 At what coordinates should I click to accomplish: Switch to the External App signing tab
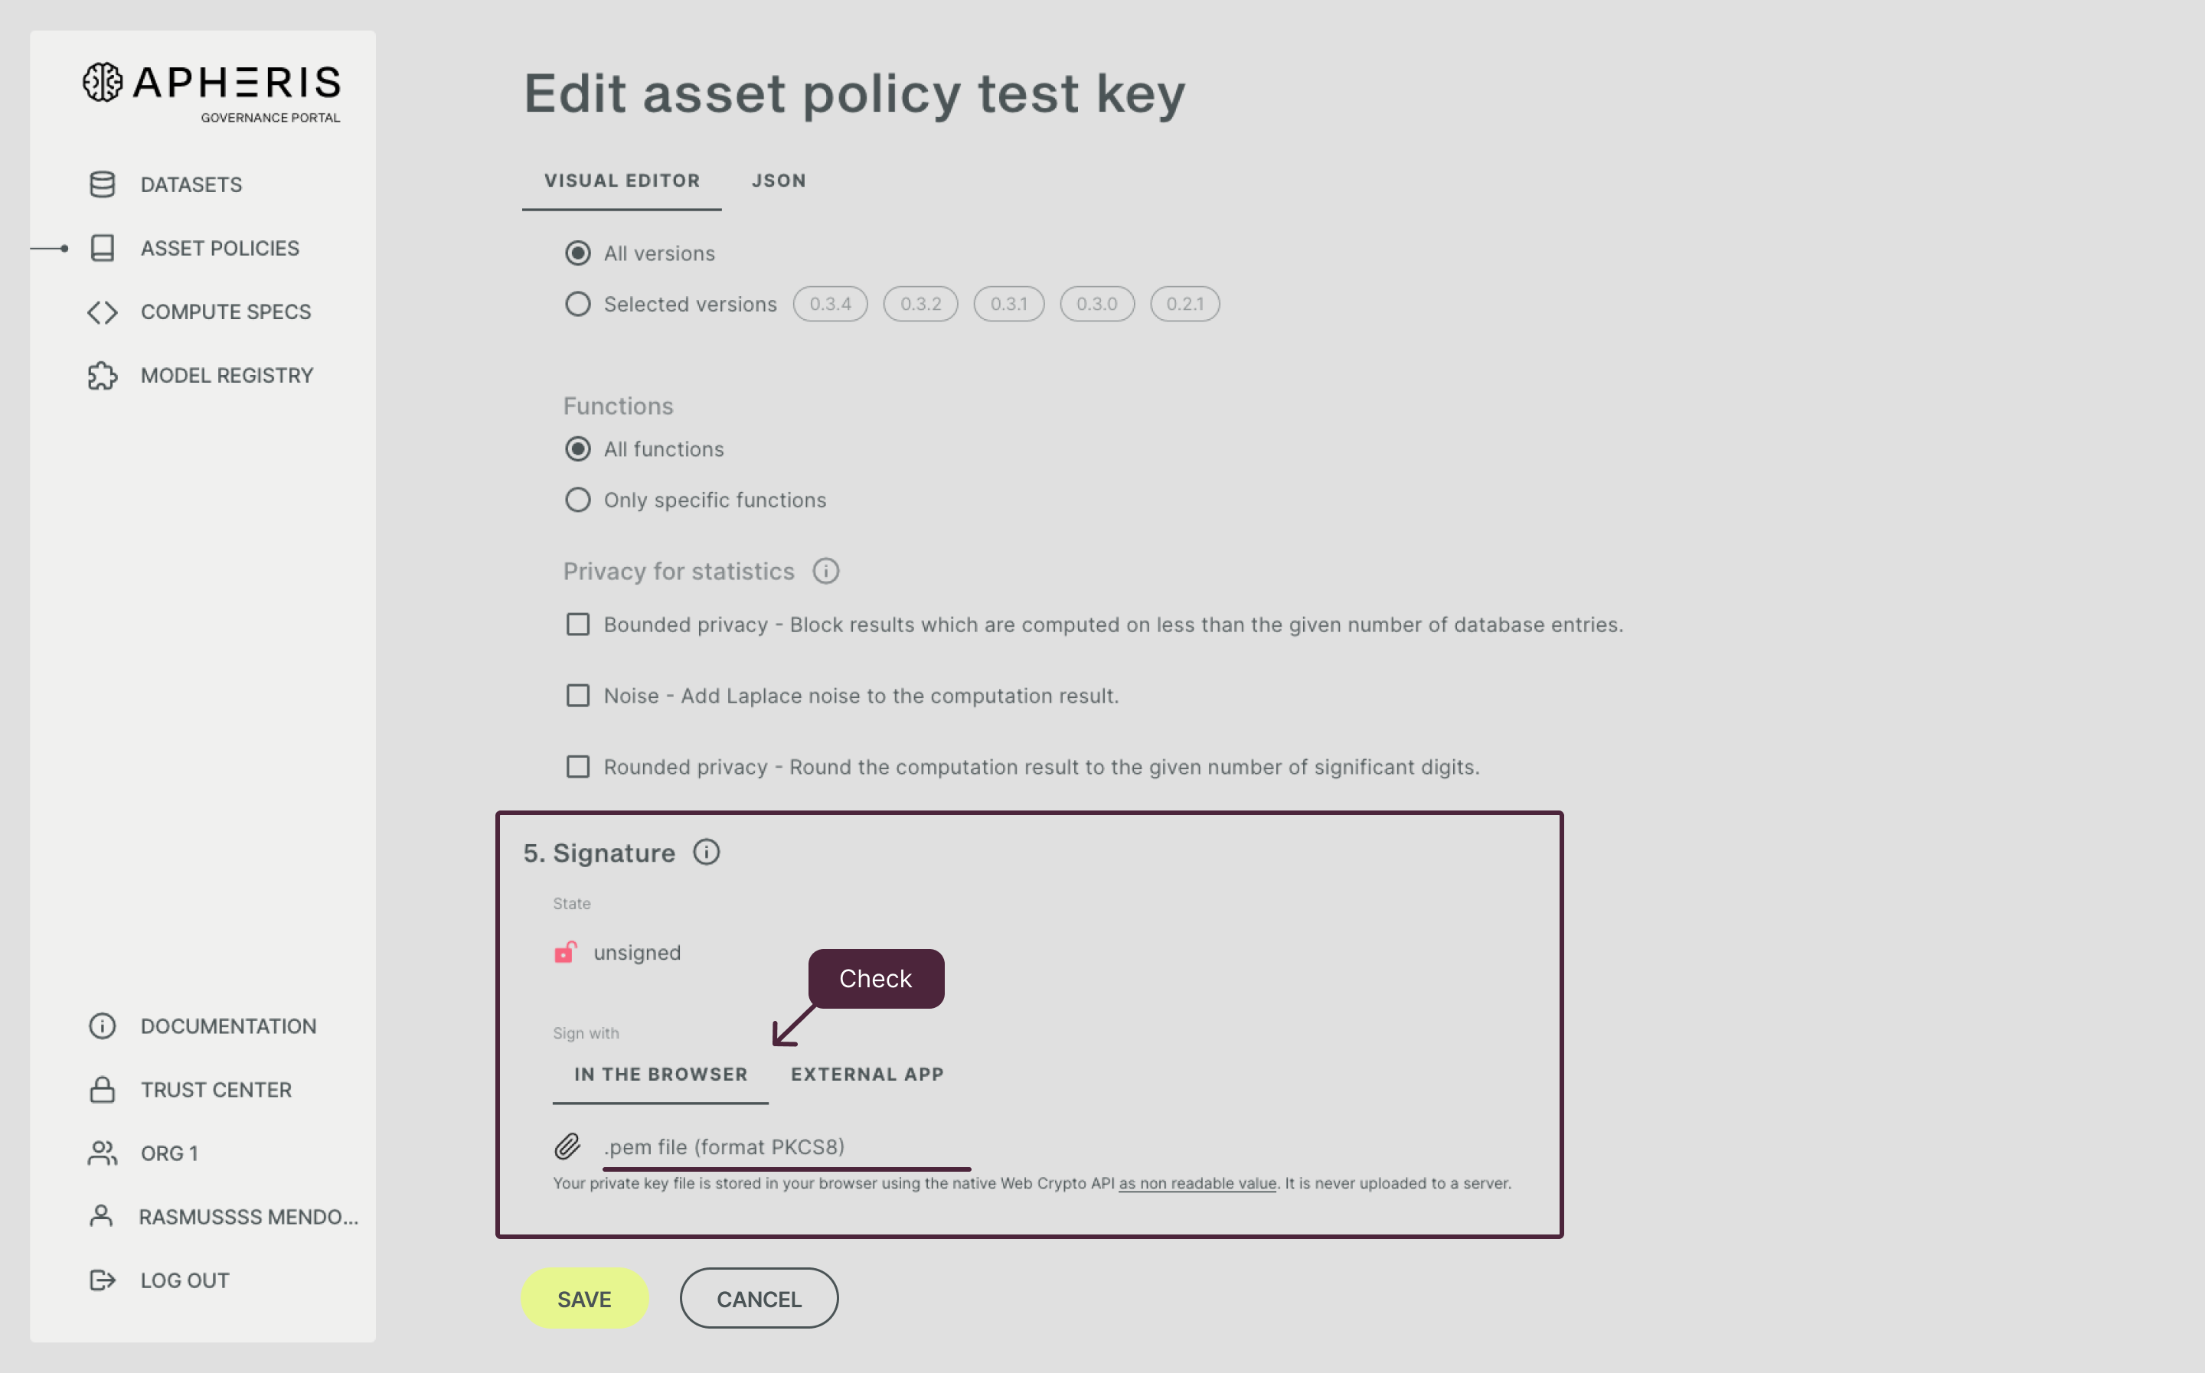click(865, 1073)
